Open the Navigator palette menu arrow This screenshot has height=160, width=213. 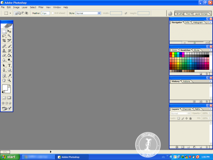[211, 22]
